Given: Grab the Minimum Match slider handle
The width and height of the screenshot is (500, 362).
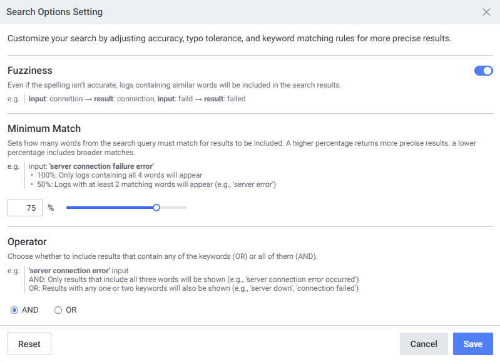Looking at the screenshot, I should coord(156,208).
